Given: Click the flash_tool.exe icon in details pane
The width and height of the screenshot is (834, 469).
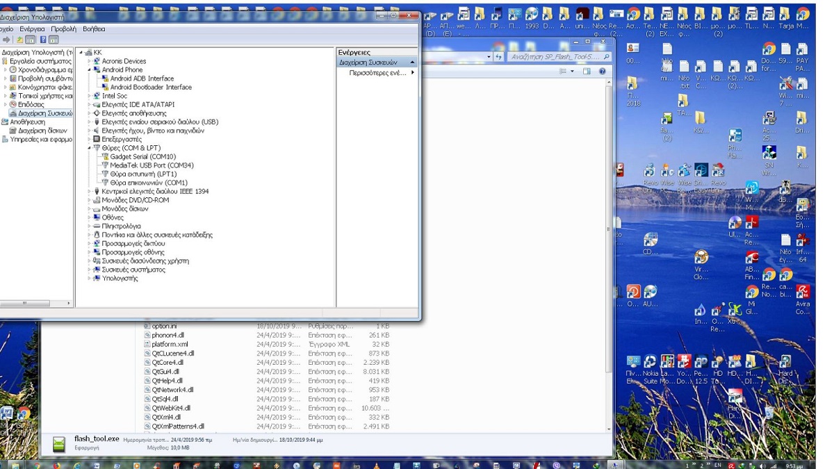Looking at the screenshot, I should [x=60, y=444].
